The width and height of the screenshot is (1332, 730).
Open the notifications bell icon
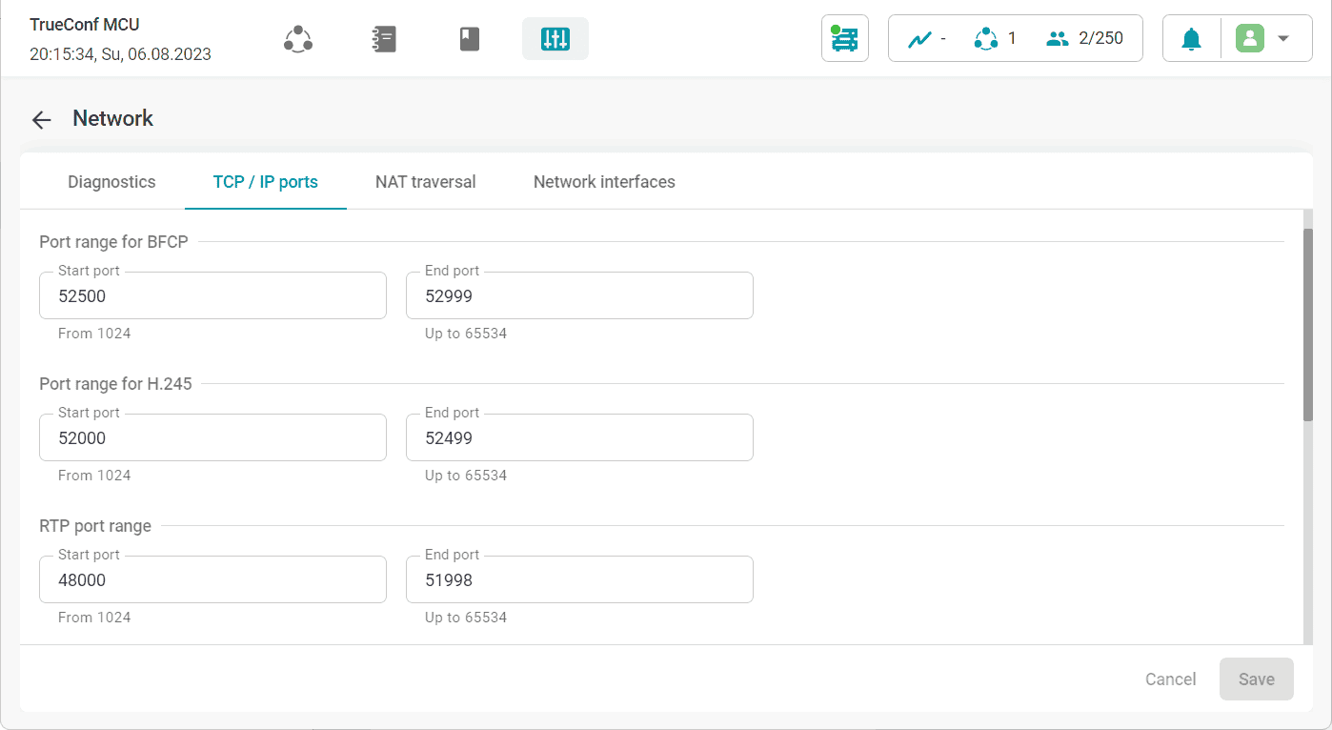pos(1191,39)
